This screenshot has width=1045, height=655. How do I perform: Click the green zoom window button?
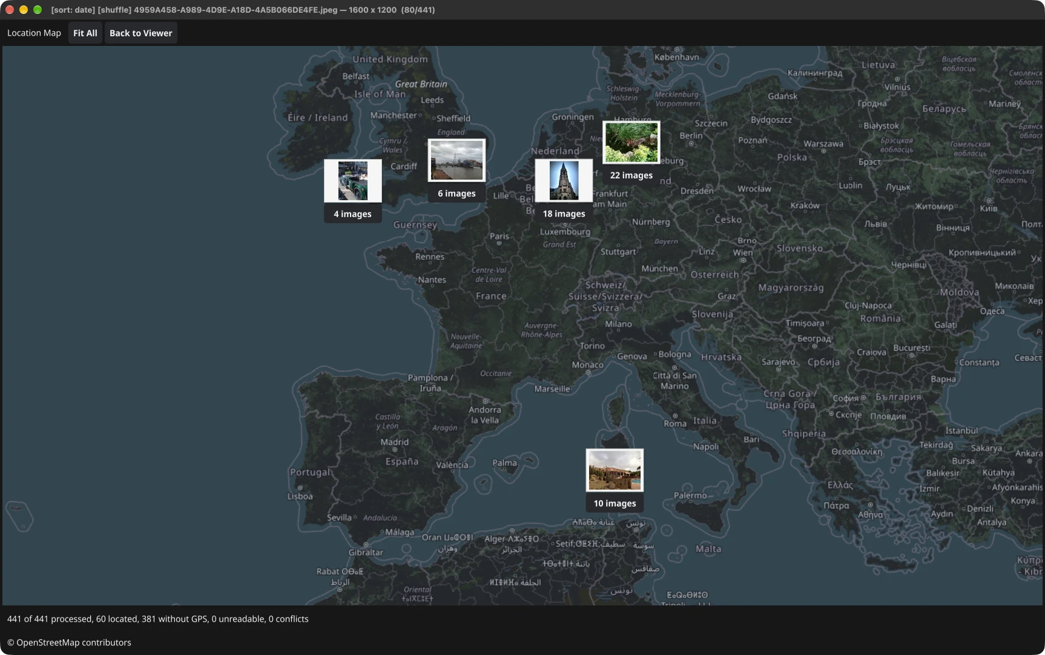(38, 10)
